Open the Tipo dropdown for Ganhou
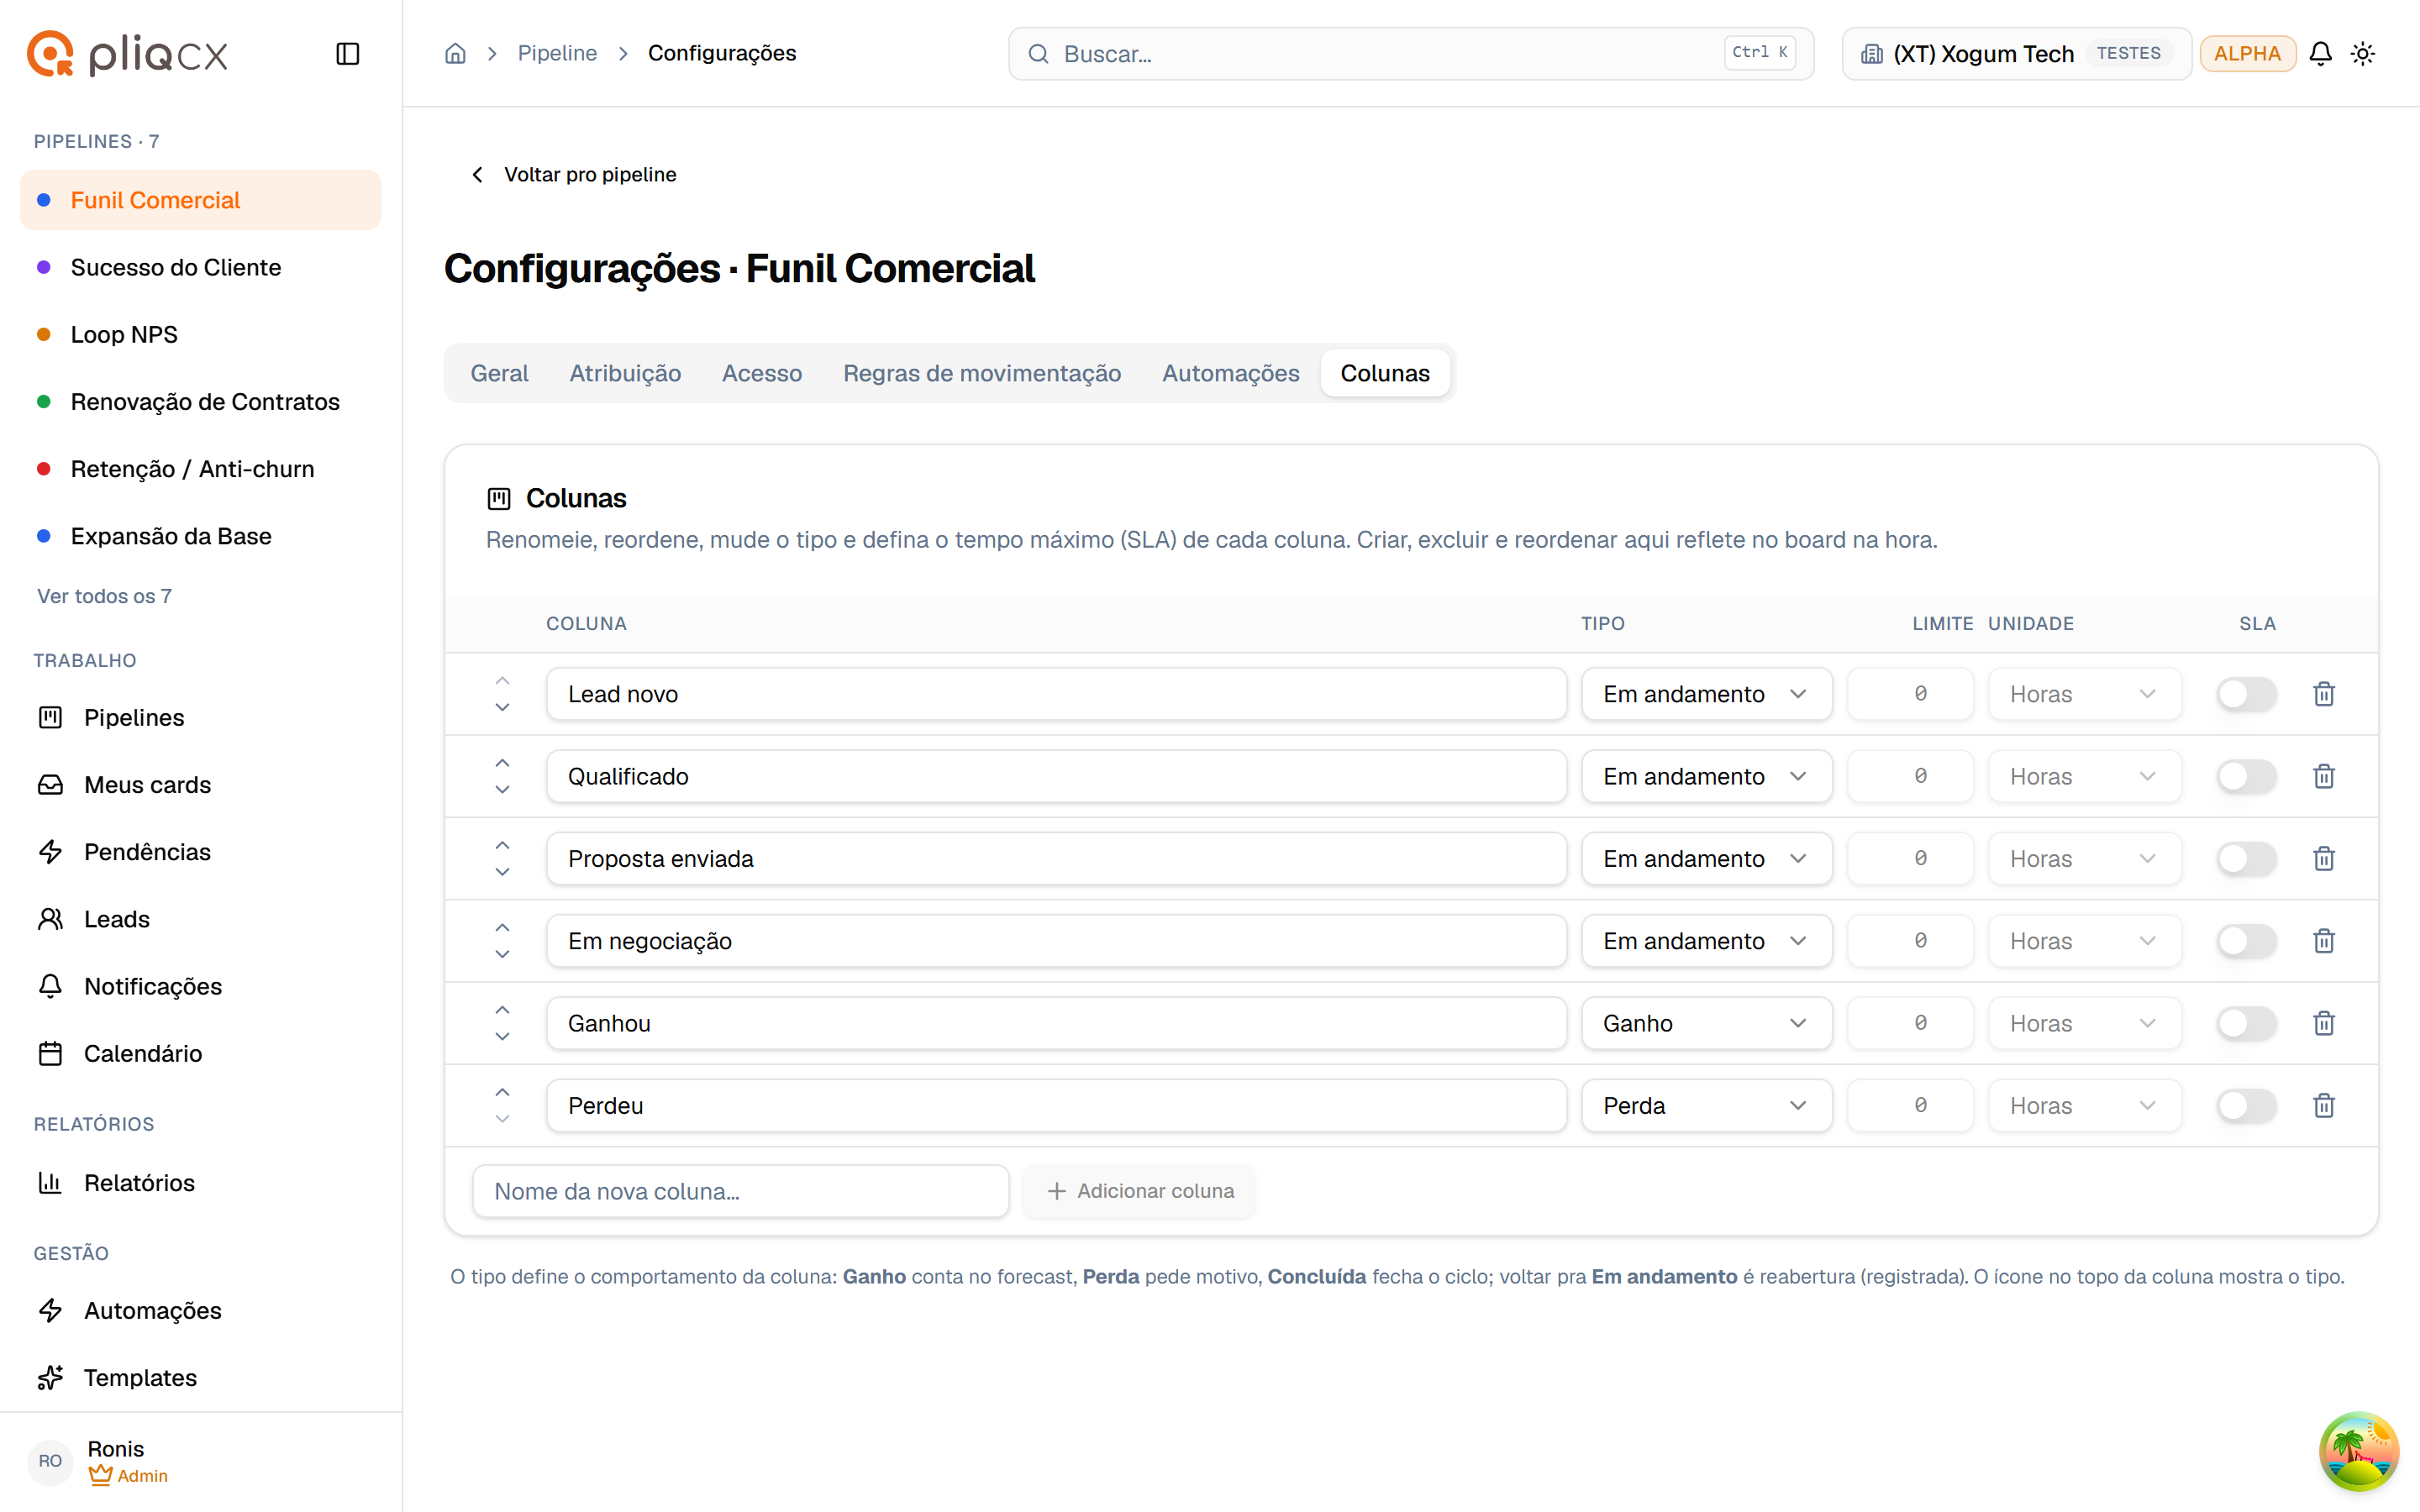 click(1706, 1023)
